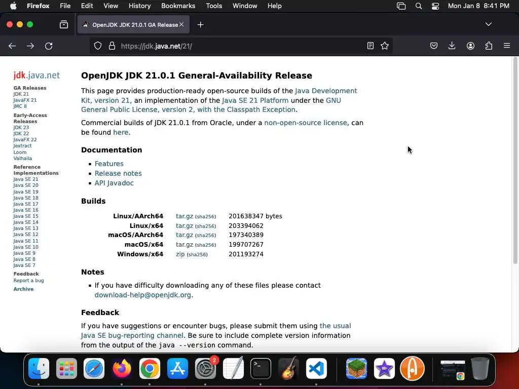Open sha256 link for Linux/x64
The width and height of the screenshot is (519, 389).
point(206,226)
